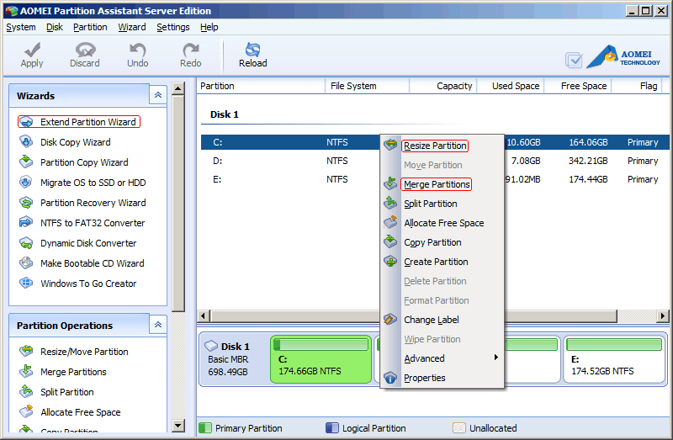Select the E: partition block in disk map
This screenshot has width=673, height=440.
[614, 359]
